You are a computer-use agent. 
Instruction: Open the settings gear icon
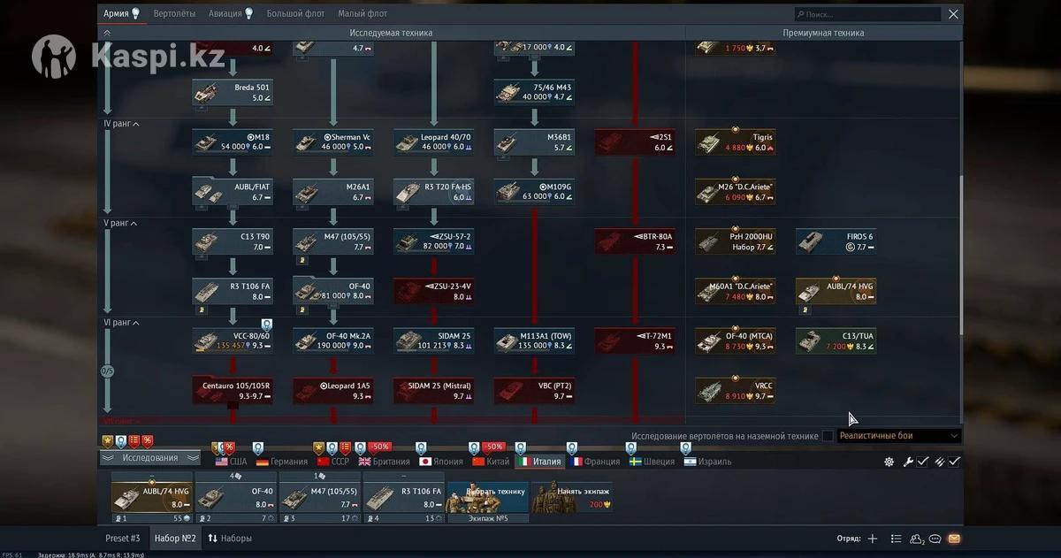pos(889,462)
